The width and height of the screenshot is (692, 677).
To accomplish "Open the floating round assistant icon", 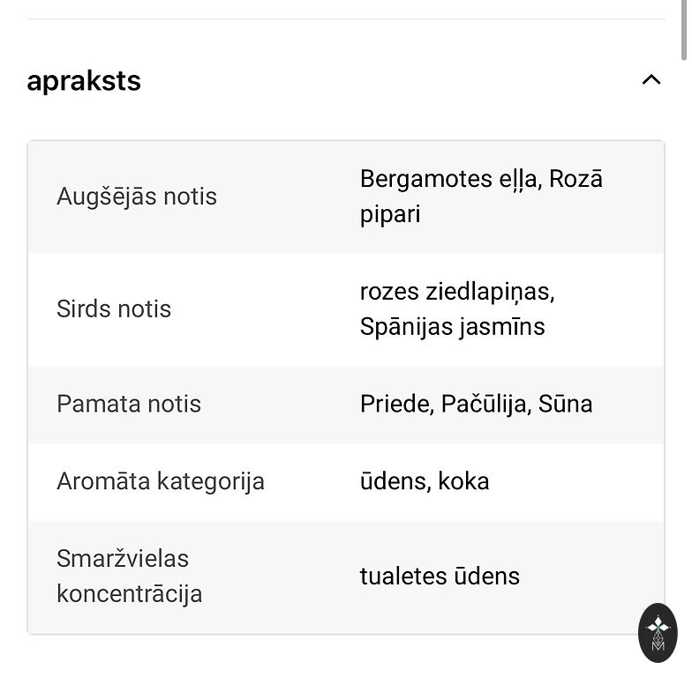I will pos(658,632).
